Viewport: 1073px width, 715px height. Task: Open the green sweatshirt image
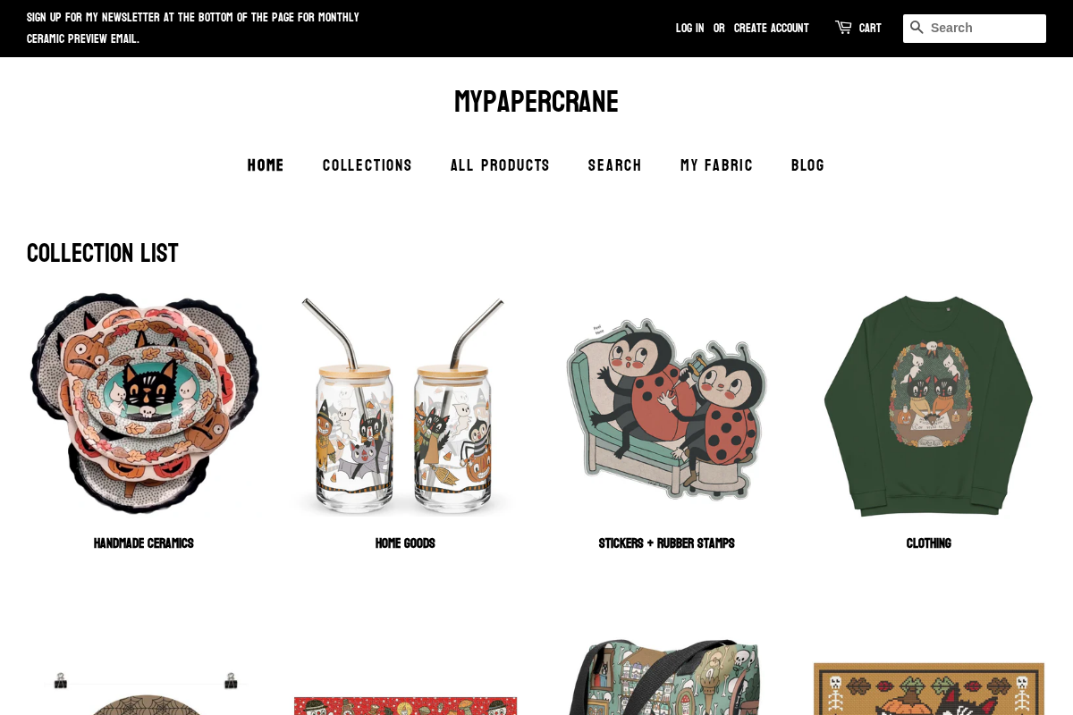click(928, 406)
